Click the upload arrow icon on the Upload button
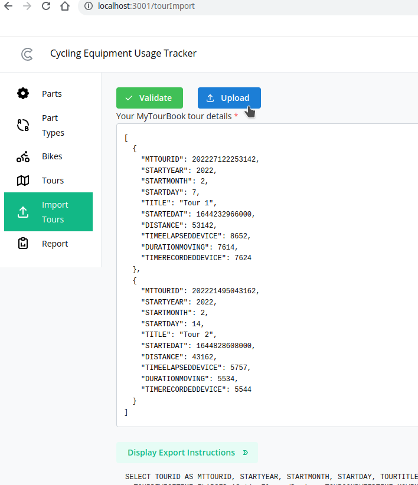The height and width of the screenshot is (485, 418). [210, 98]
